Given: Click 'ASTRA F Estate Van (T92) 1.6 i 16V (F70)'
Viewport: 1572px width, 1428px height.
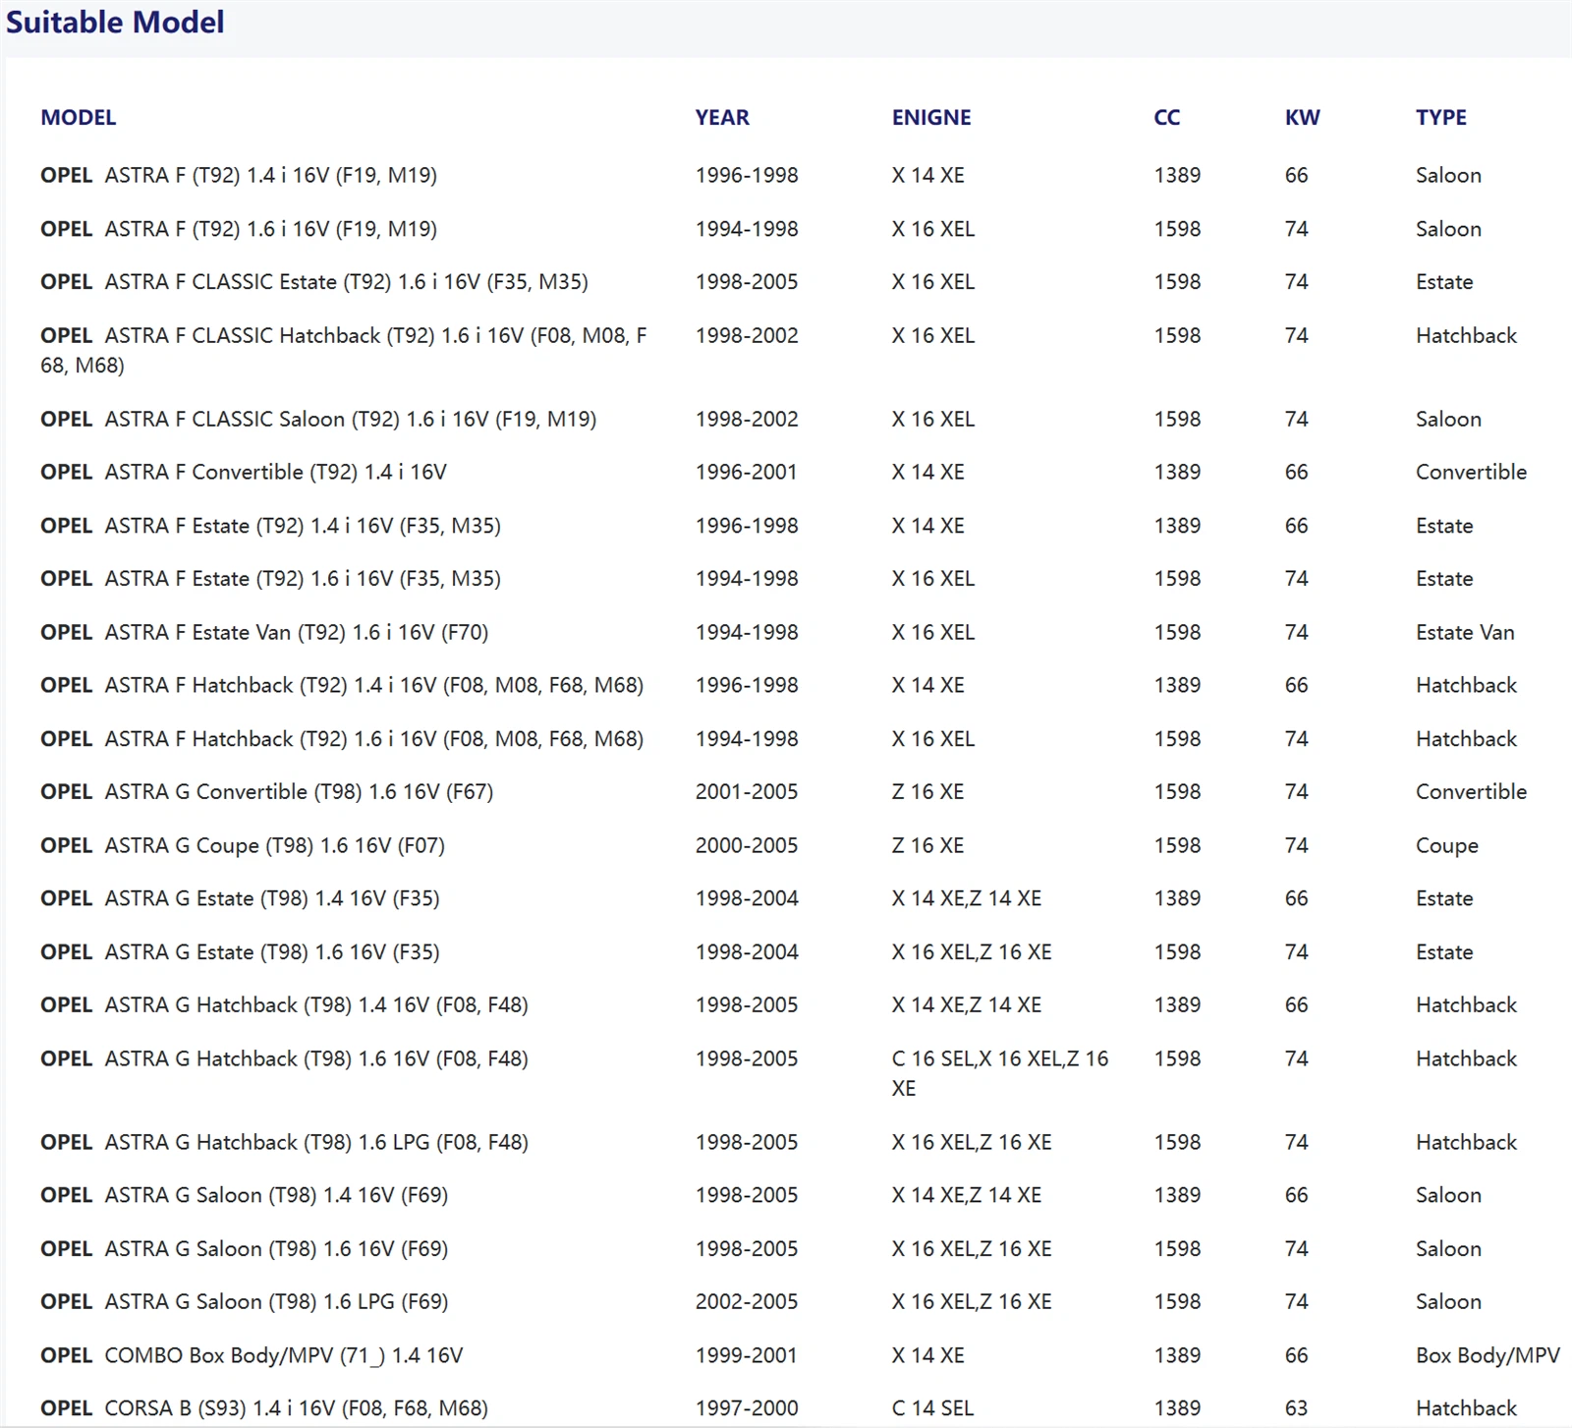Looking at the screenshot, I should coord(264,632).
